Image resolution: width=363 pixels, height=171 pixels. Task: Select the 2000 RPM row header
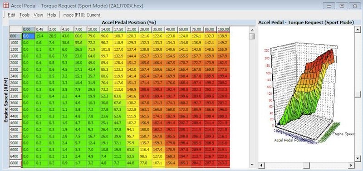click(x=15, y=63)
